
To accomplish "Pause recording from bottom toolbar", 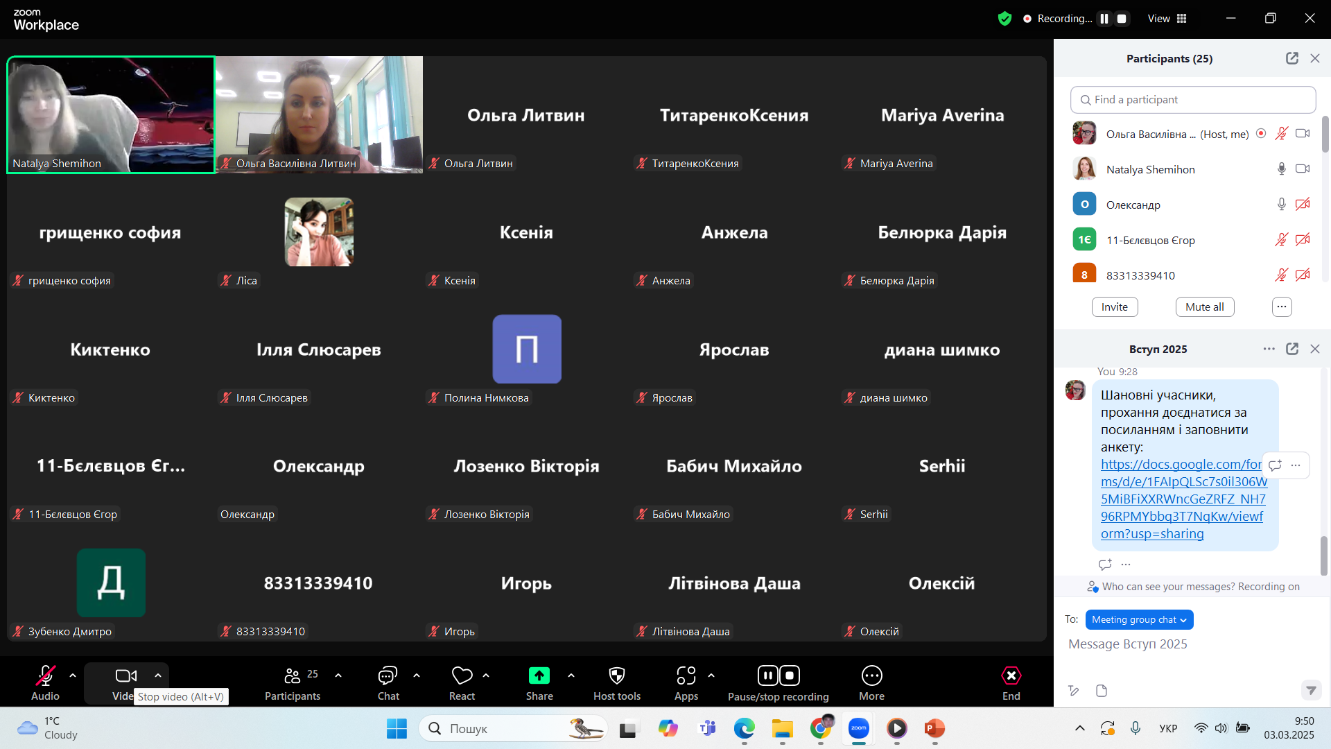I will pos(767,675).
